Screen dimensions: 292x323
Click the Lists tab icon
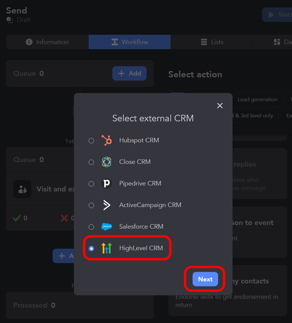(204, 42)
